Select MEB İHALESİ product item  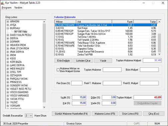[x=17, y=69]
